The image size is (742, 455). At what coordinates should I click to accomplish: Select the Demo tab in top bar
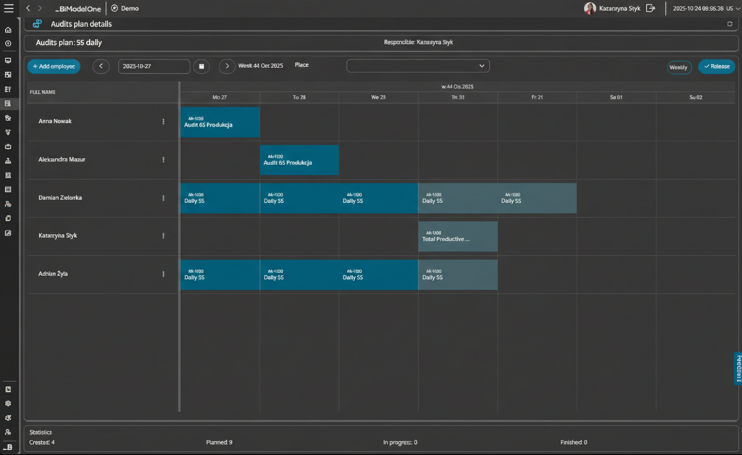pyautogui.click(x=125, y=8)
